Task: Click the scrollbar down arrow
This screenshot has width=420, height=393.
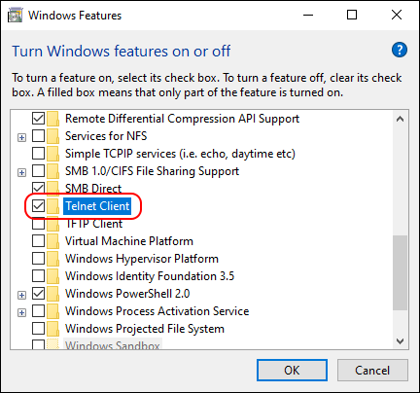Action: point(400,341)
